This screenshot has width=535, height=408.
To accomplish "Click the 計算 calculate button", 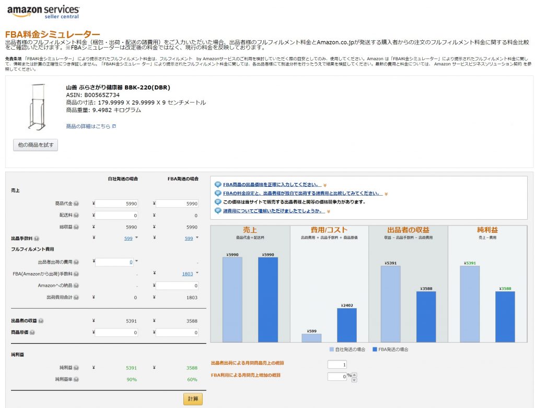I will tap(193, 399).
